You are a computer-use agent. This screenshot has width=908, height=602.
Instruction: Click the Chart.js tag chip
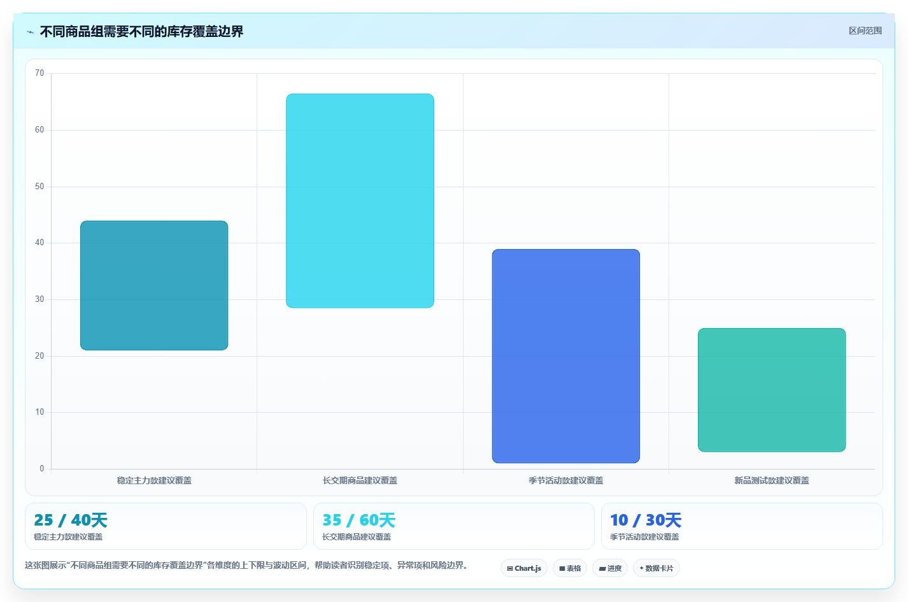click(x=524, y=568)
